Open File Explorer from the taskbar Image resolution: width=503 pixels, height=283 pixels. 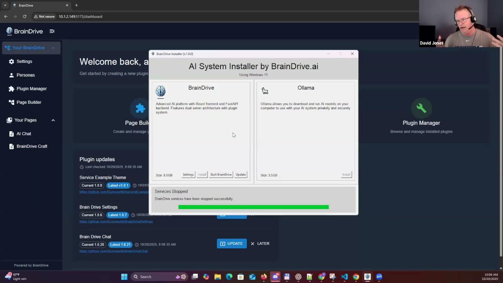tap(217, 277)
